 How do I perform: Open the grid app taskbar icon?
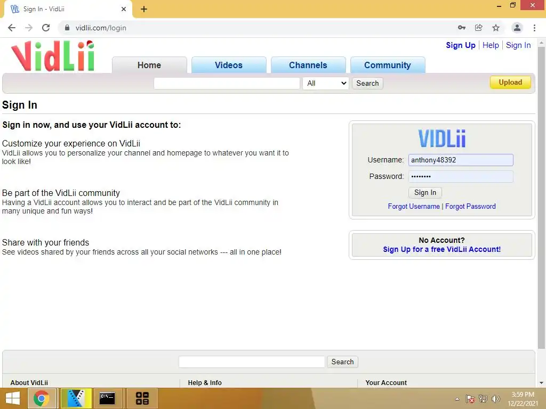coord(142,398)
